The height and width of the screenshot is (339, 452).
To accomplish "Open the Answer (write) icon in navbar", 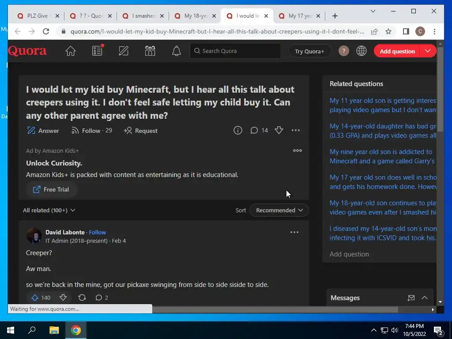I will (124, 51).
